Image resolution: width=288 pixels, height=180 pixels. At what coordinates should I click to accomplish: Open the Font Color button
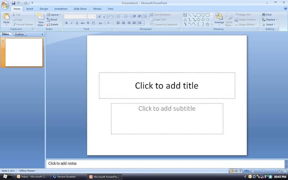tap(109, 23)
